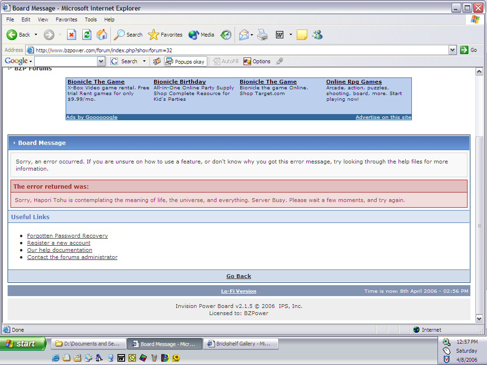Refresh the current page

point(86,35)
